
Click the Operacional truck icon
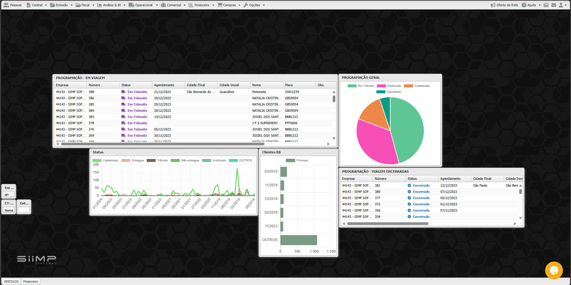131,5
